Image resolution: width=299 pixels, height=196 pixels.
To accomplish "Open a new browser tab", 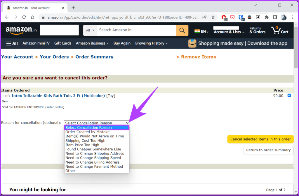I will (x=73, y=8).
